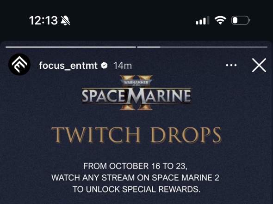Tap the verified badge next to focus_entmt
273x204 pixels.
coord(104,66)
